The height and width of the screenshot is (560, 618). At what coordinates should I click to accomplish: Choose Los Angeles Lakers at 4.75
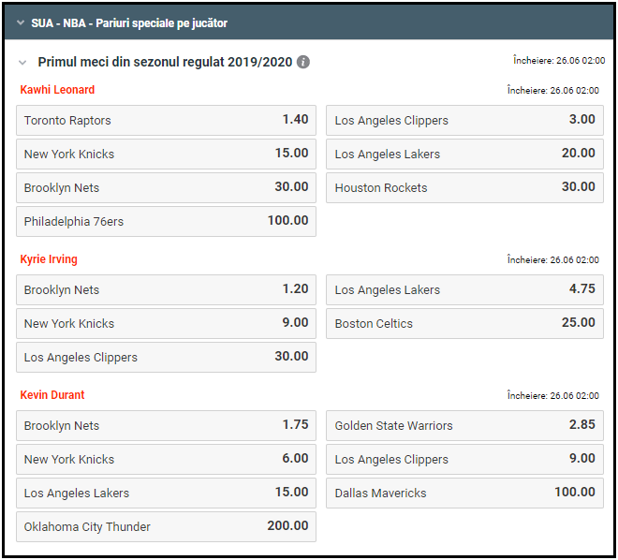click(464, 289)
